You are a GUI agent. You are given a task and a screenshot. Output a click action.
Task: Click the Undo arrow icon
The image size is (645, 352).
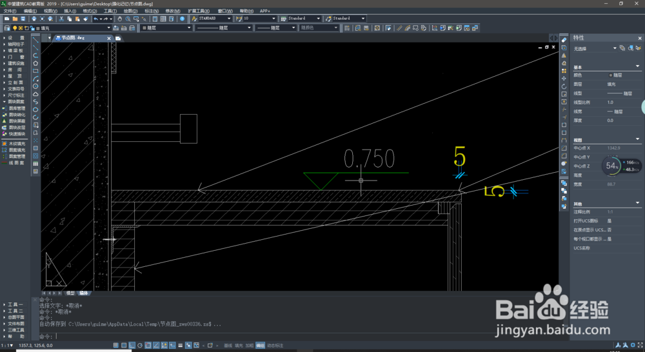(x=96, y=19)
